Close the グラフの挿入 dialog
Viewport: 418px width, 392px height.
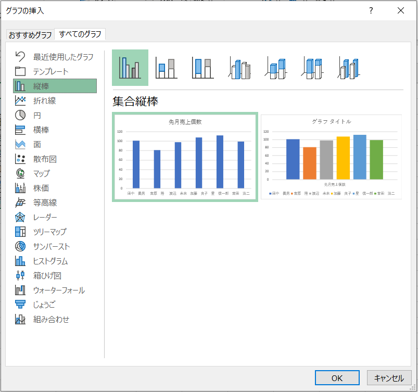click(x=401, y=10)
